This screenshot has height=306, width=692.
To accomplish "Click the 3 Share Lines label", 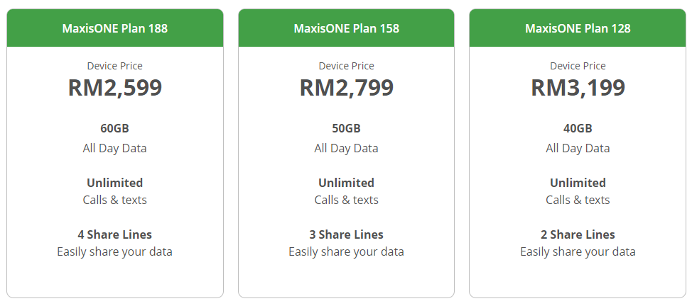I will pyautogui.click(x=346, y=234).
